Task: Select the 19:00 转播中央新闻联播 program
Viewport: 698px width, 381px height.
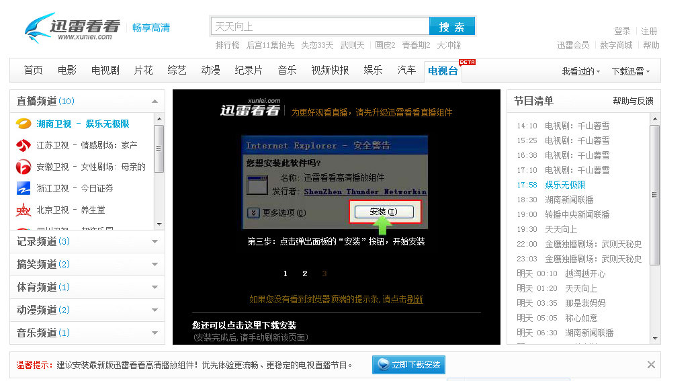Action: 563,214
